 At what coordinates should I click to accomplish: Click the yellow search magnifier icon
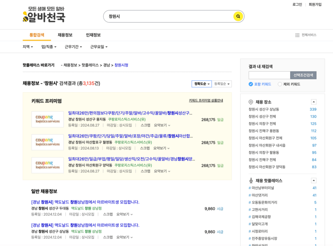point(238,16)
